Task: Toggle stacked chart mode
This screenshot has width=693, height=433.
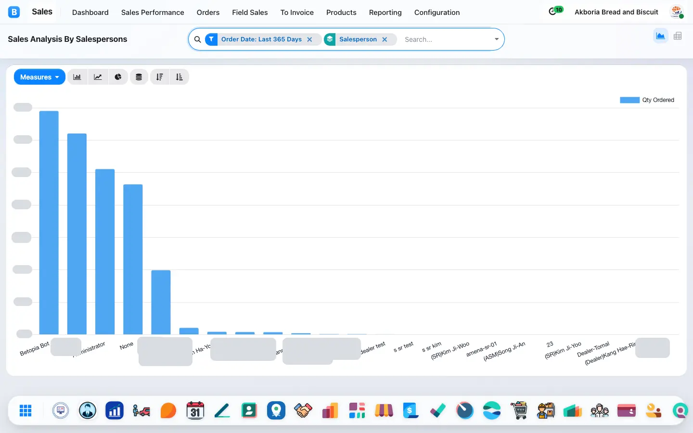Action: coord(139,77)
